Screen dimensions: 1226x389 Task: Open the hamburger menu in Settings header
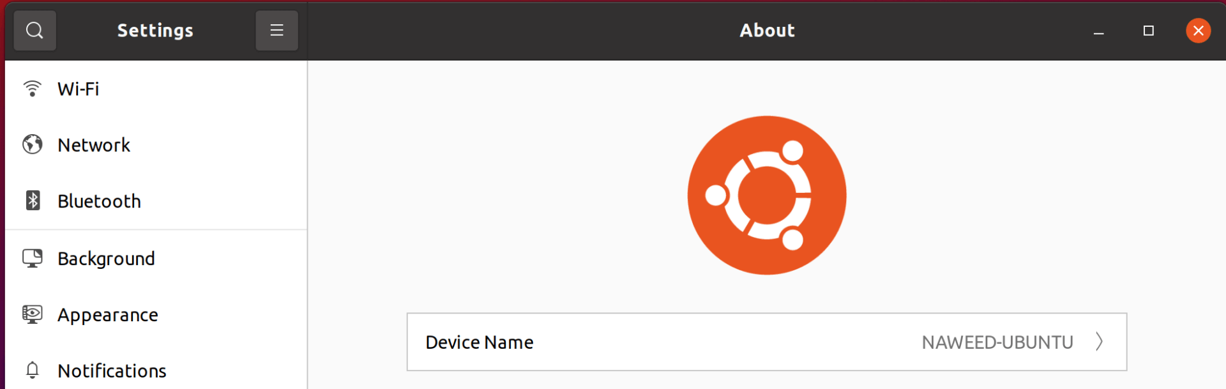tap(276, 30)
